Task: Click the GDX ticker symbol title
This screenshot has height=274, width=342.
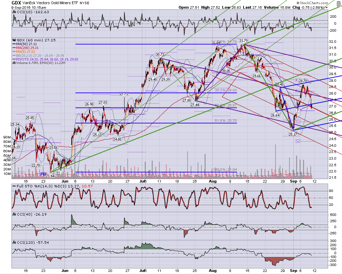Action: coord(16,3)
